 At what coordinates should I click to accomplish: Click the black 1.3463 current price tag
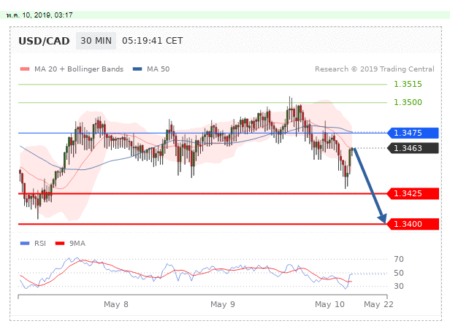pos(413,148)
